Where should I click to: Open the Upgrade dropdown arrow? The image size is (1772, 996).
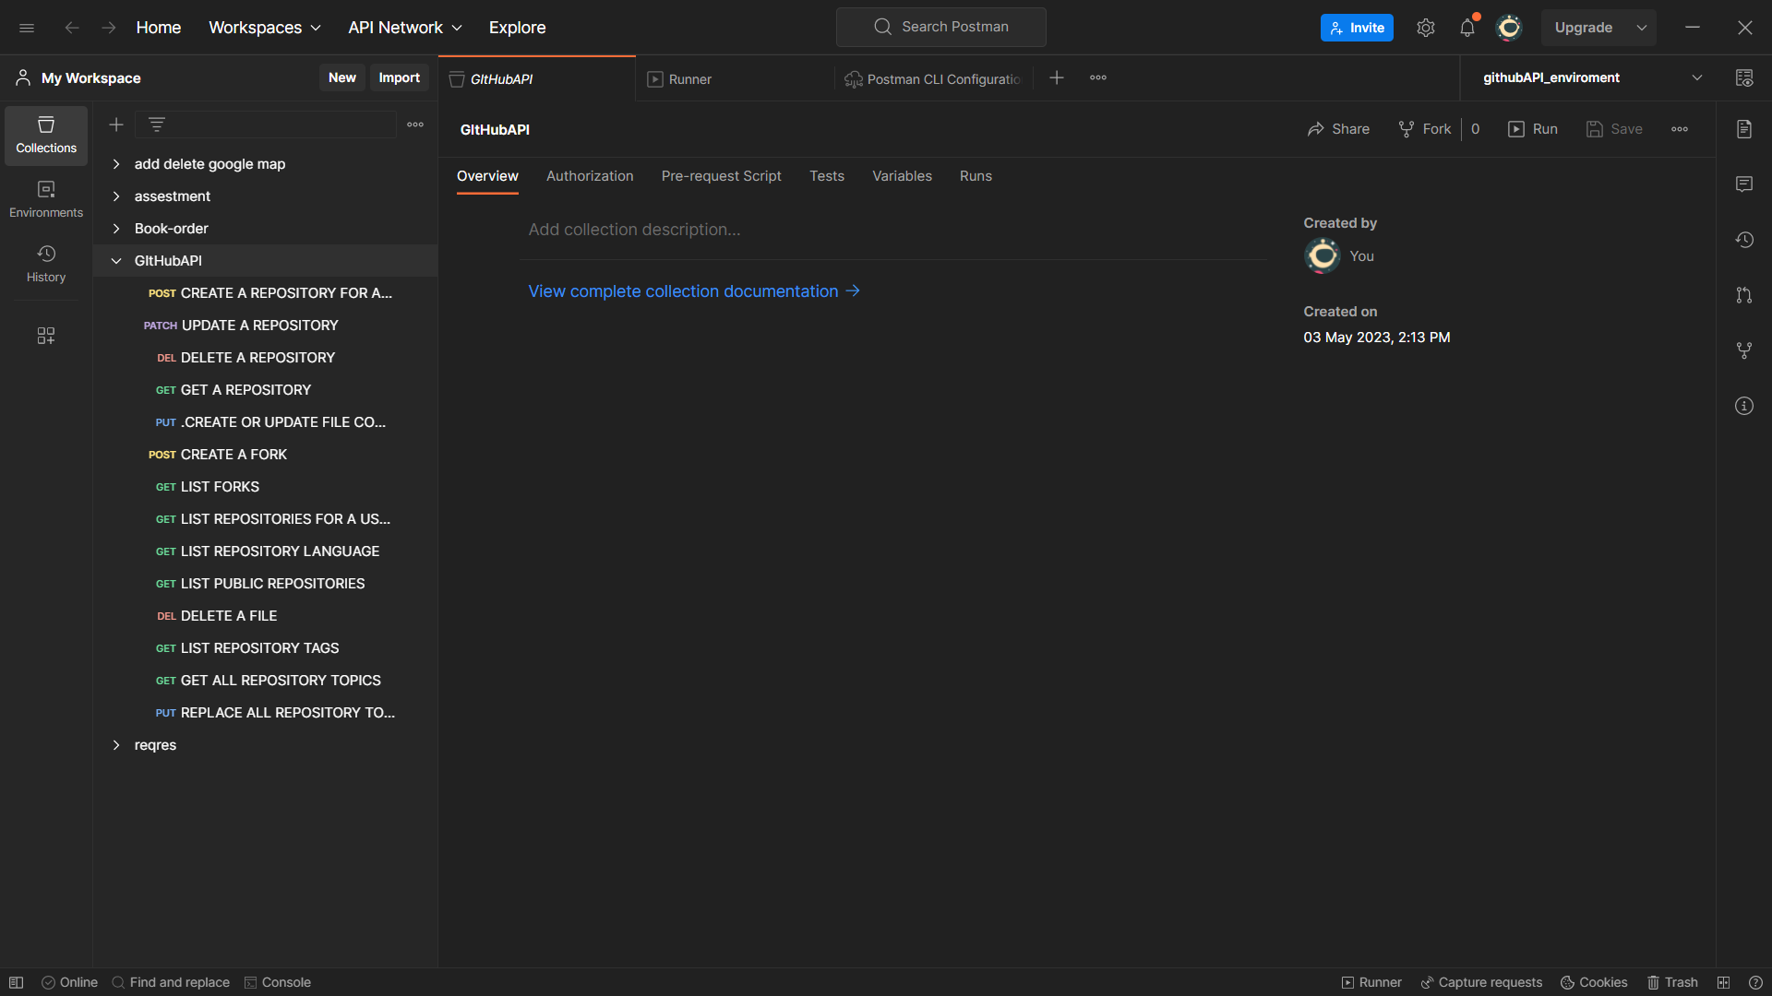1642,28
